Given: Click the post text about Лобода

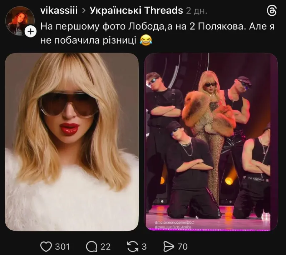Looking at the screenshot, I should click(x=143, y=26).
